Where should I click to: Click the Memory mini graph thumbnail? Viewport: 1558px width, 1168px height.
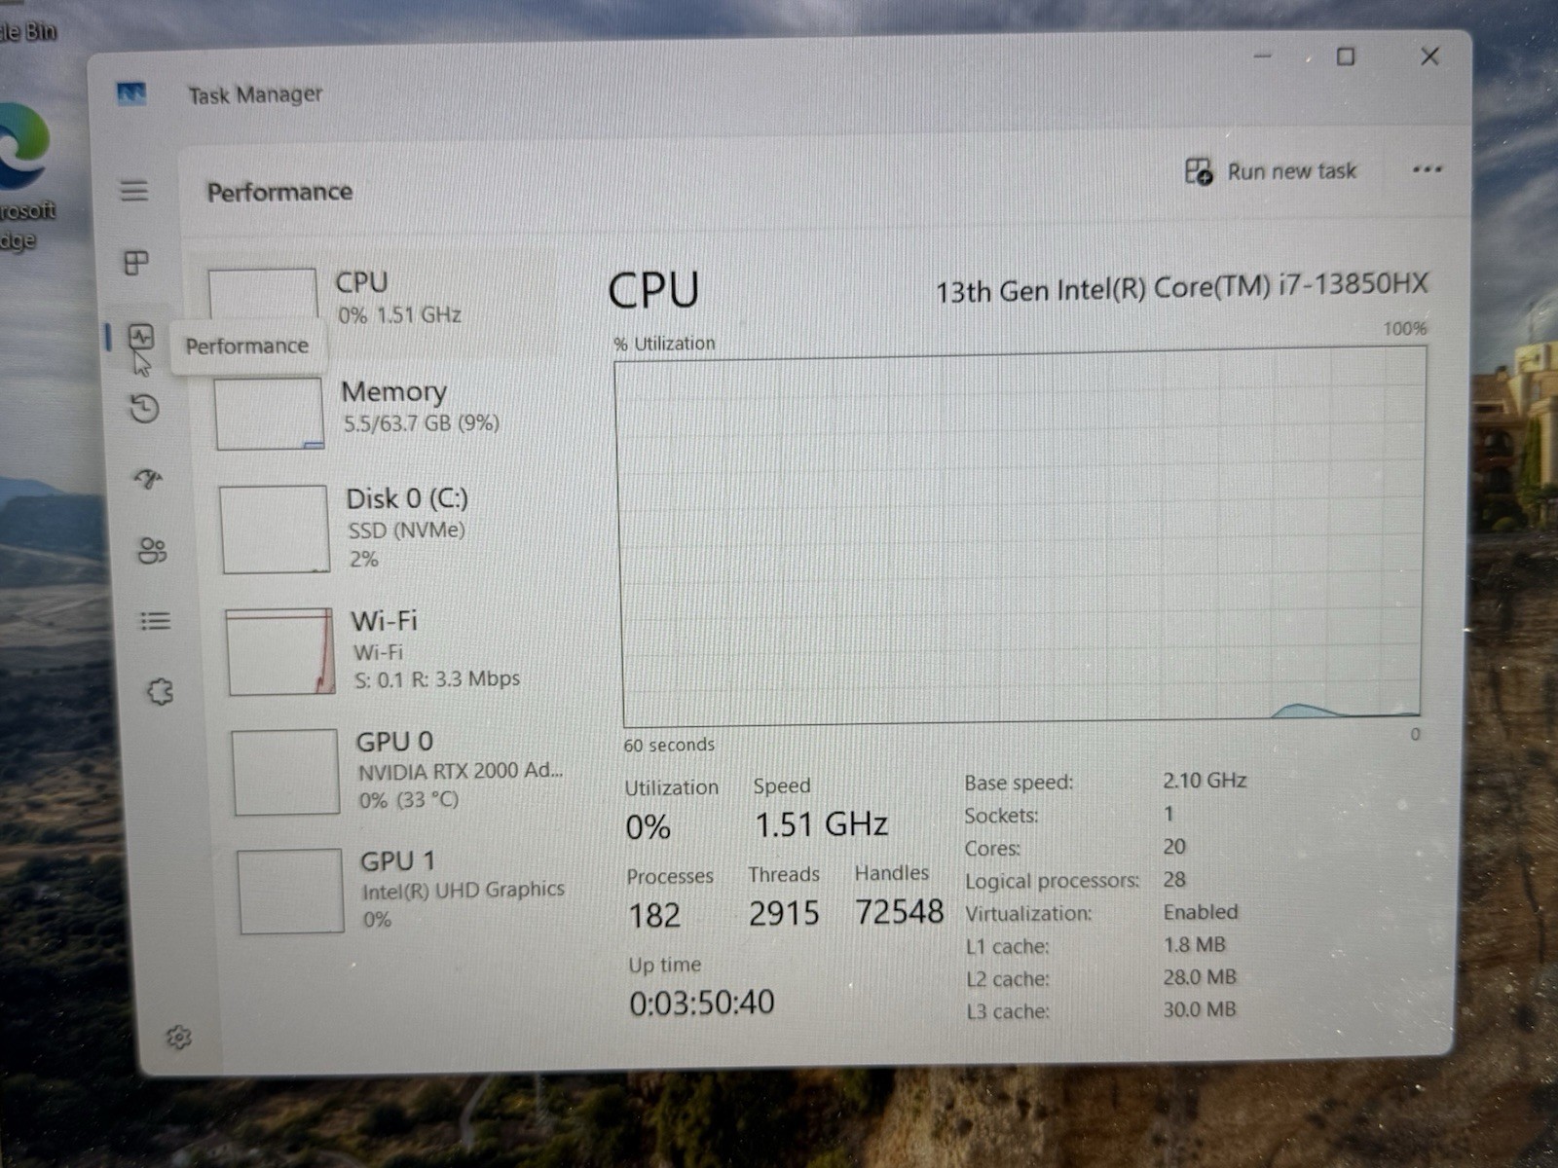[269, 414]
